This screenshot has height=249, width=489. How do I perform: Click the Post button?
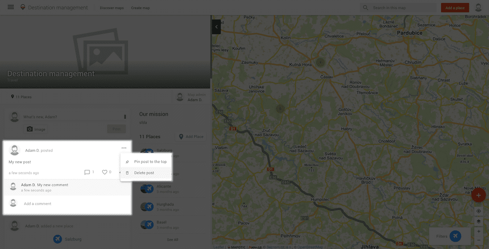pos(116,129)
